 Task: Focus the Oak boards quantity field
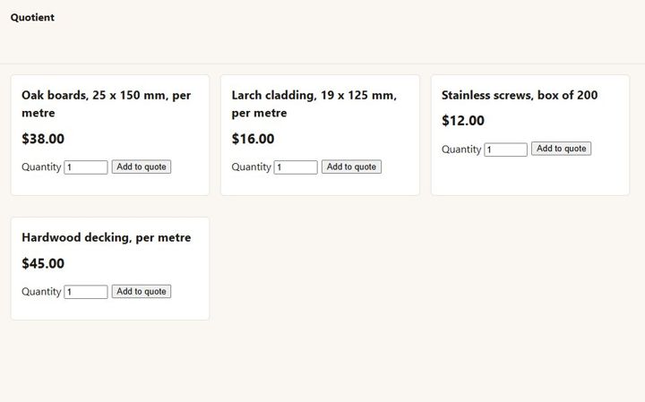[86, 167]
